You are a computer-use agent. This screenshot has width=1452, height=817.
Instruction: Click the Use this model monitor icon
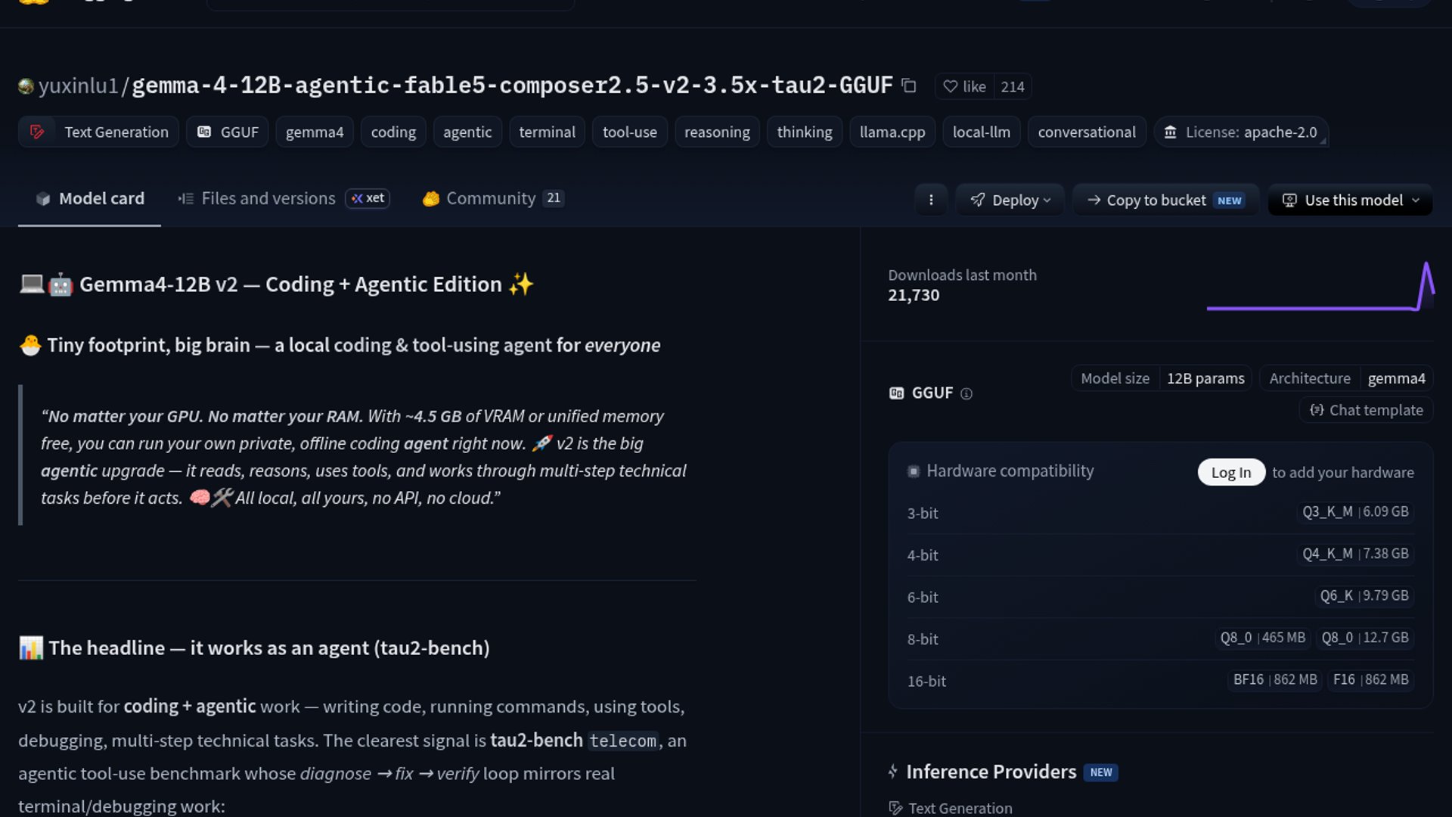pos(1289,200)
